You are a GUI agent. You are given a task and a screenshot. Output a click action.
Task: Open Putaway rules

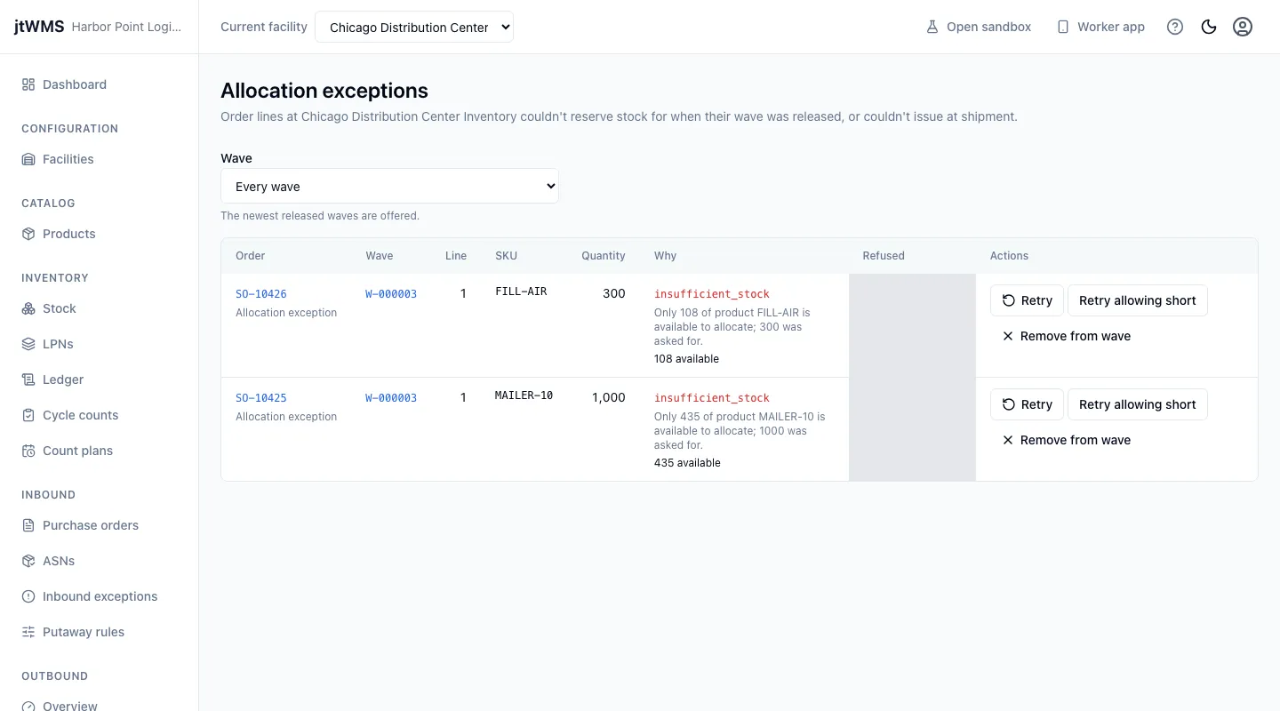[99, 632]
